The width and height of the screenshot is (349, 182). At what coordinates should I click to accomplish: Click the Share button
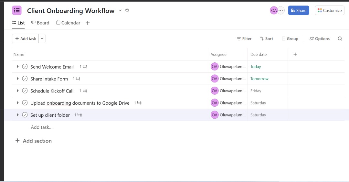299,10
